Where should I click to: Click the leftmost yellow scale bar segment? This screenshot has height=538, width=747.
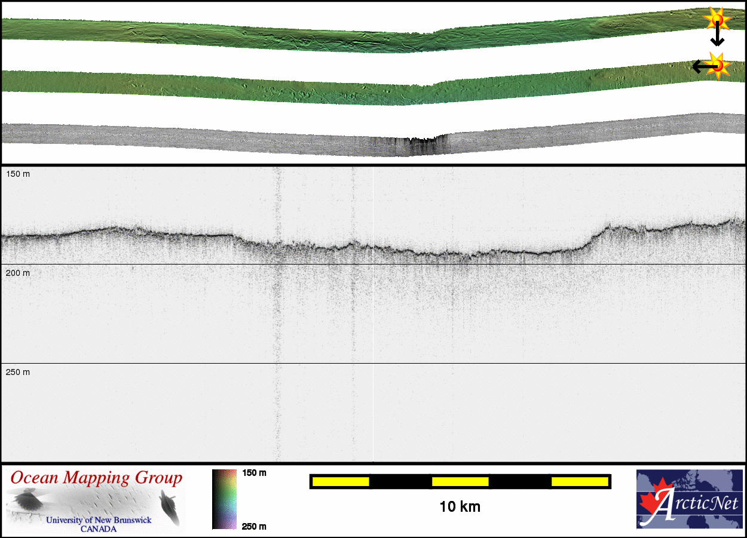(x=341, y=481)
